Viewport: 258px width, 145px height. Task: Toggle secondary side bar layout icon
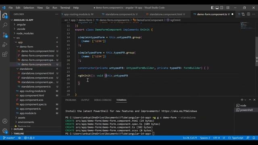(x=222, y=8)
